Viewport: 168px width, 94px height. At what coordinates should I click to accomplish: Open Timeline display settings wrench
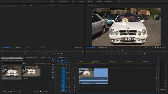[x=72, y=62]
